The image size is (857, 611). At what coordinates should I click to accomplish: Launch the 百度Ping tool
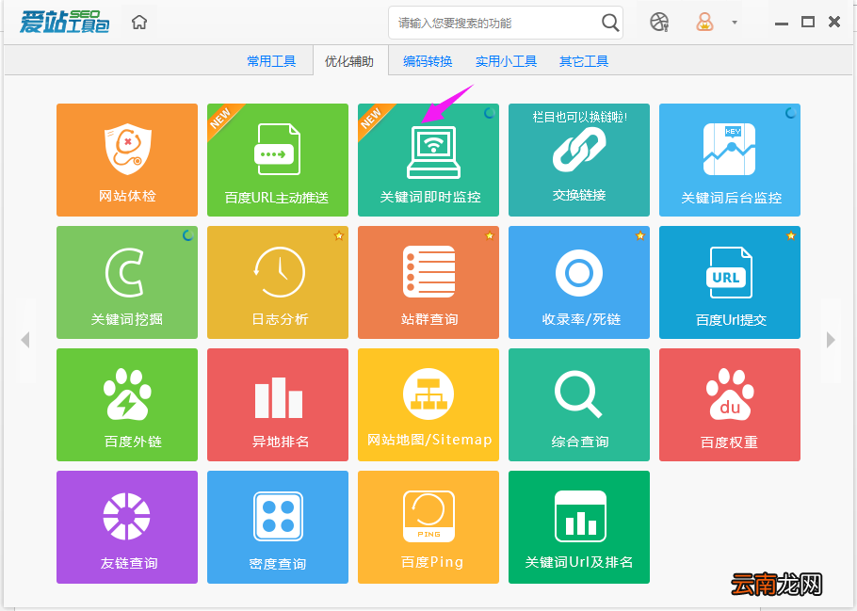428,527
